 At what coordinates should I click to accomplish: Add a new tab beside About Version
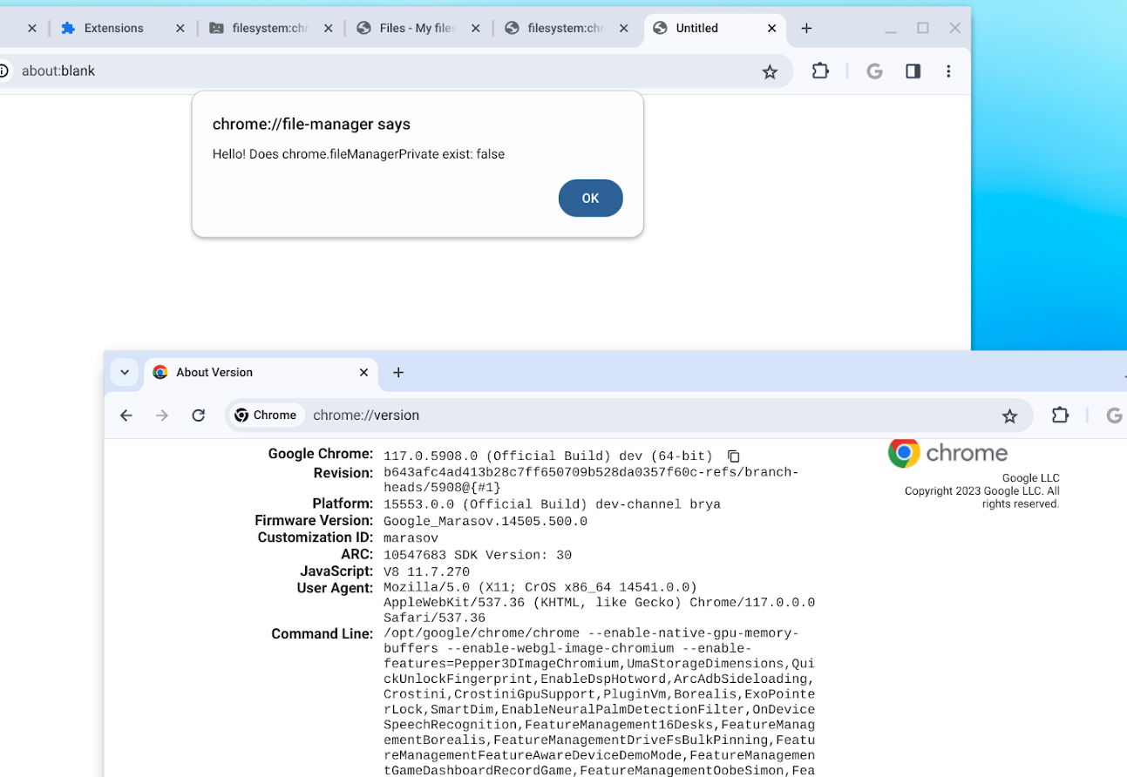[398, 372]
